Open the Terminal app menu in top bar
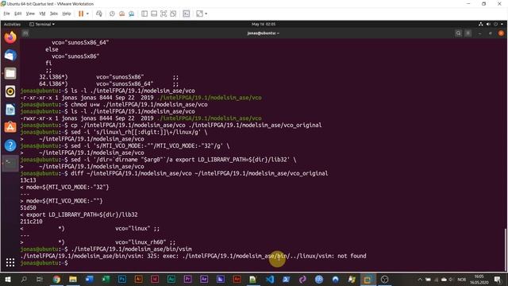 pyautogui.click(x=42, y=25)
